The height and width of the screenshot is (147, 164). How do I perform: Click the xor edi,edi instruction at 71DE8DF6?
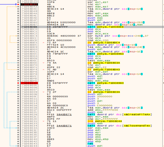tap(98, 72)
